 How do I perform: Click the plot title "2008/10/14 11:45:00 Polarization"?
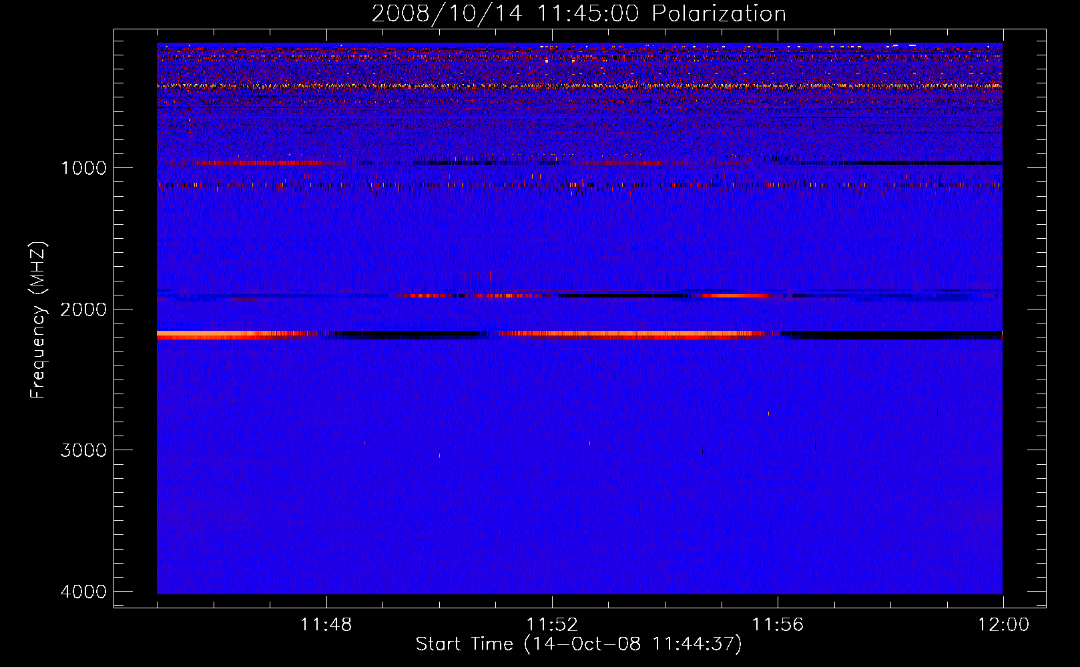pyautogui.click(x=579, y=13)
